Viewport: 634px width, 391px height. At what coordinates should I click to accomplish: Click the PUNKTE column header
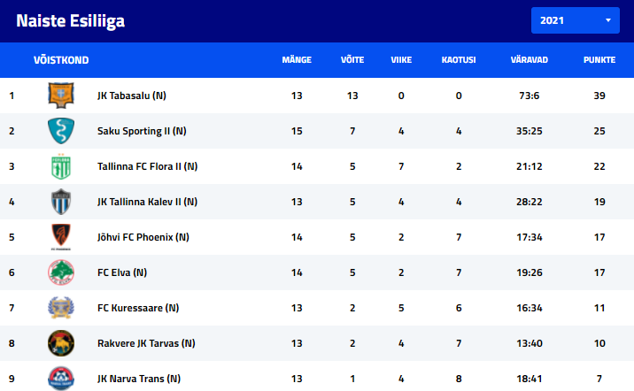click(x=599, y=60)
